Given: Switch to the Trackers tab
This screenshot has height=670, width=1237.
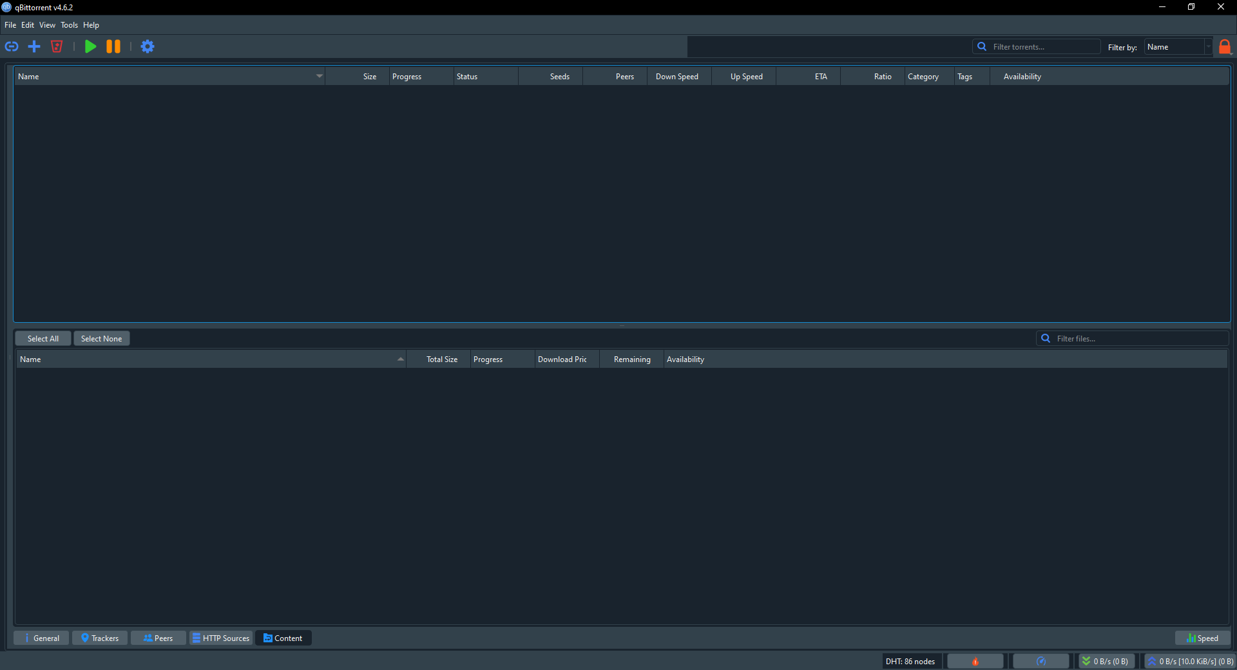Looking at the screenshot, I should (x=100, y=638).
